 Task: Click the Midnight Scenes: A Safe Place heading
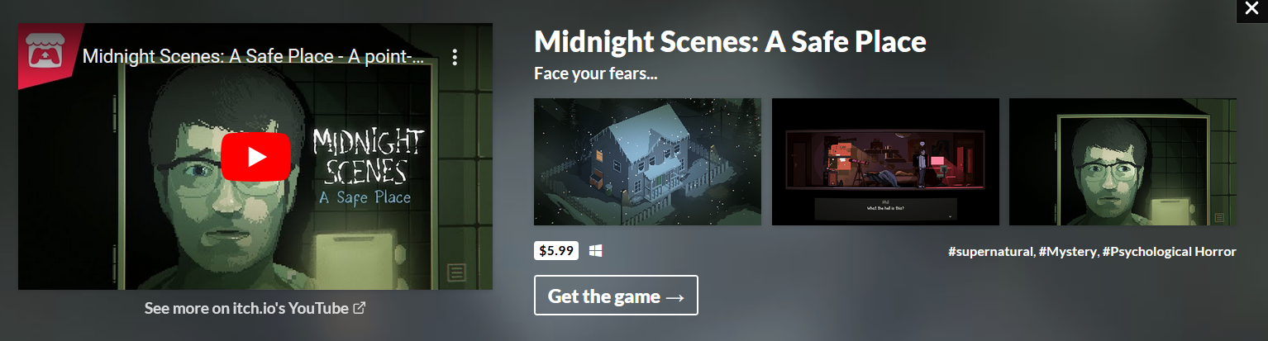(x=730, y=41)
